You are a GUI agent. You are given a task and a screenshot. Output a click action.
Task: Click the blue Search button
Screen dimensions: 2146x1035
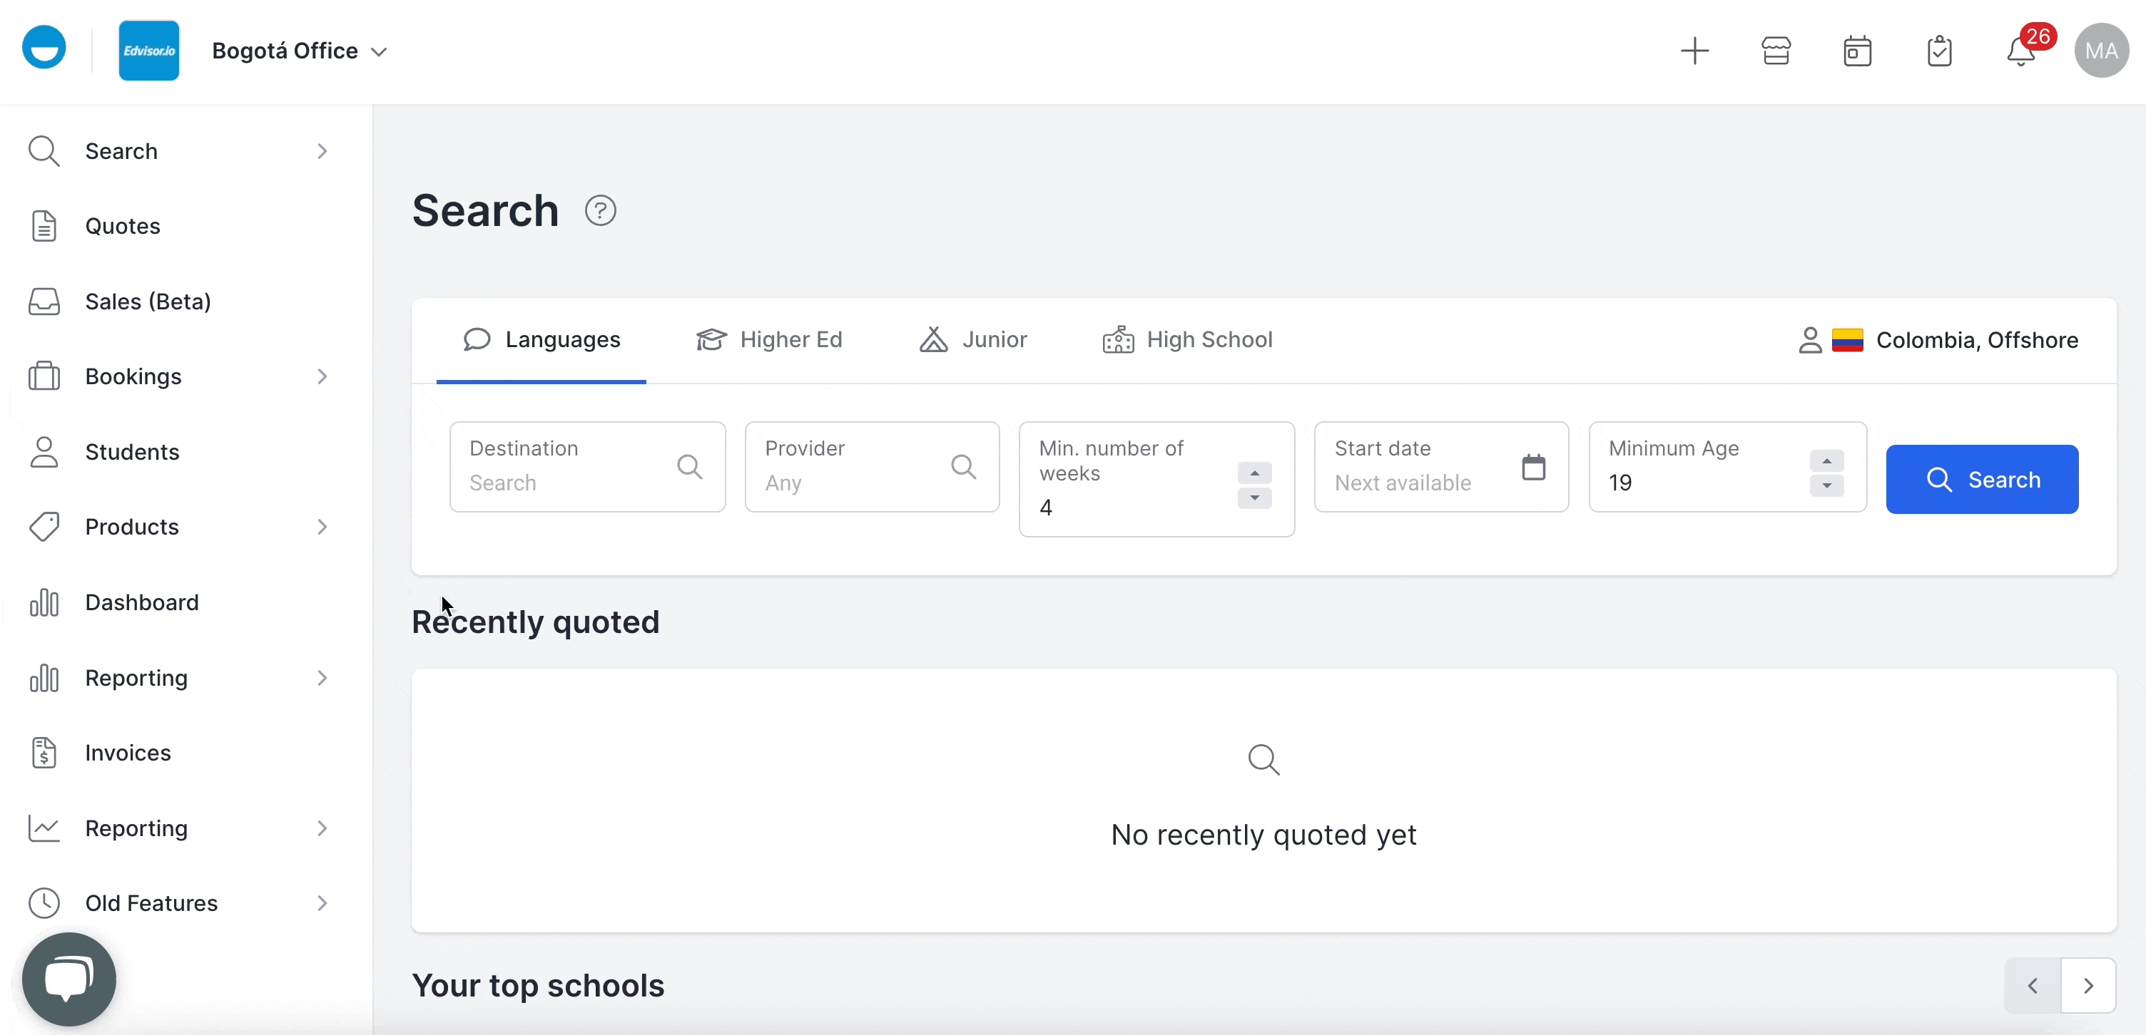[x=1983, y=479]
